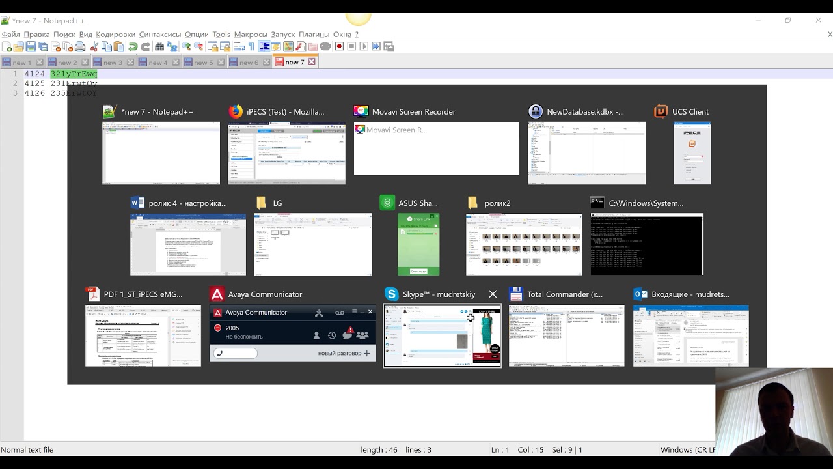The width and height of the screenshot is (833, 469).
Task: Click Avaya Не беспокоить presence status
Action: (244, 337)
